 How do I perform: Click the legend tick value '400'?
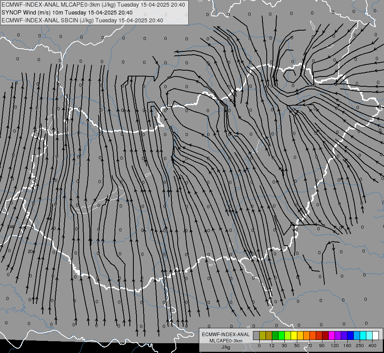372,346
